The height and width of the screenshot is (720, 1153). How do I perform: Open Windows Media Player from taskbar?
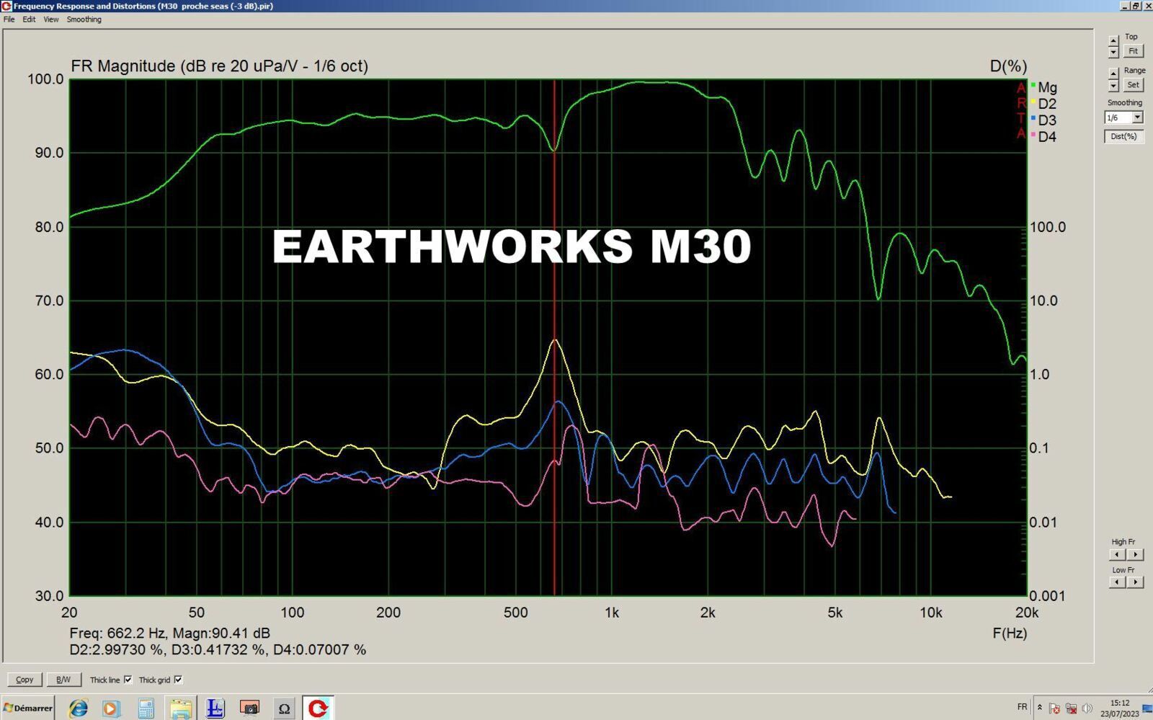(111, 708)
